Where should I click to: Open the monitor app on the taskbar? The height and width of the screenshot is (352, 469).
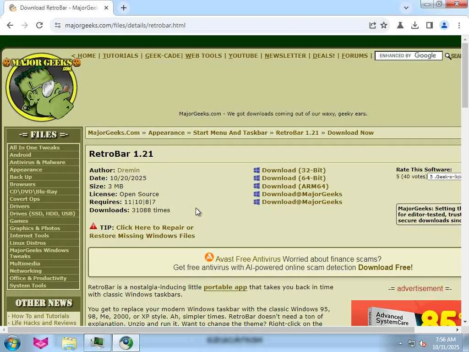tap(97, 343)
